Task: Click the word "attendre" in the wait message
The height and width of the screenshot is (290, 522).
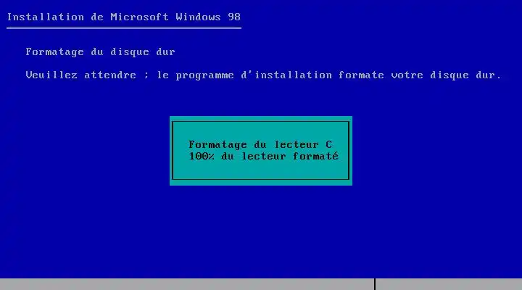Action: coord(110,75)
